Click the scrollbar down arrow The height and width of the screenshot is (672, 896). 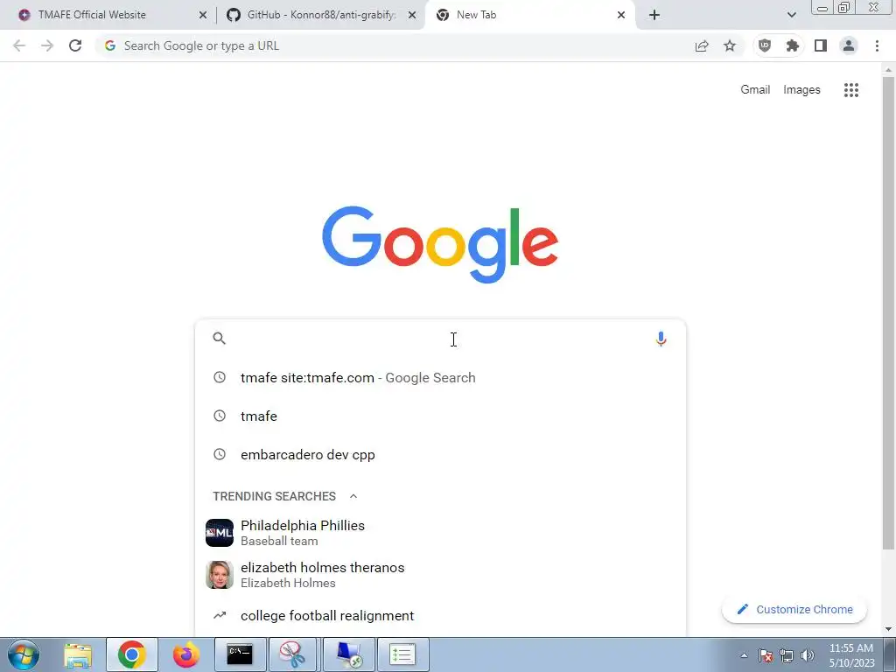coord(888,629)
